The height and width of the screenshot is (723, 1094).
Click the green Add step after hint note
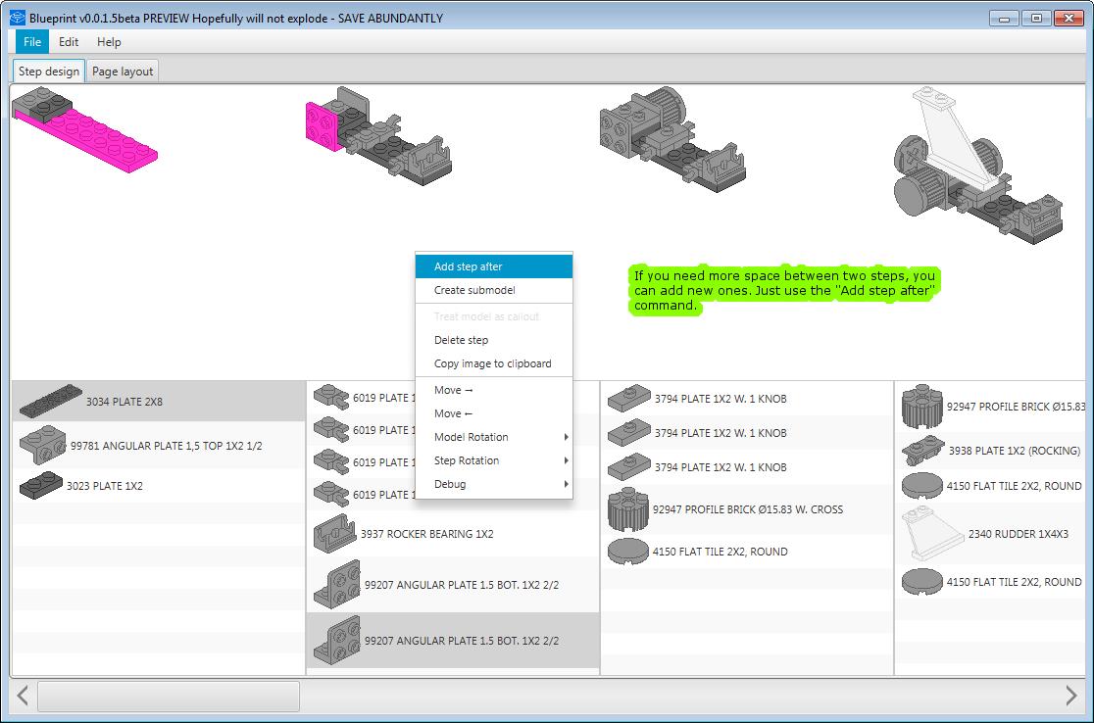[x=784, y=290]
